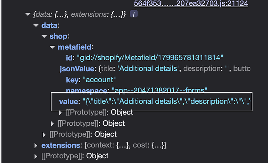Click the extensions property label

(61, 146)
